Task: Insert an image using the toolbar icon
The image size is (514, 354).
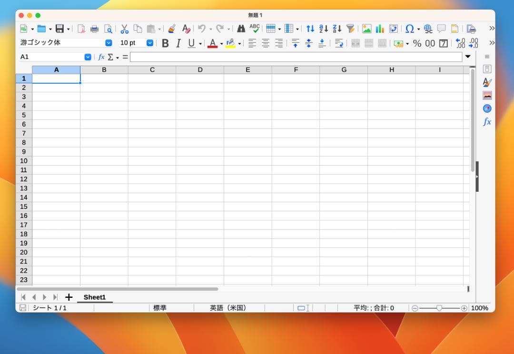Action: tap(366, 29)
